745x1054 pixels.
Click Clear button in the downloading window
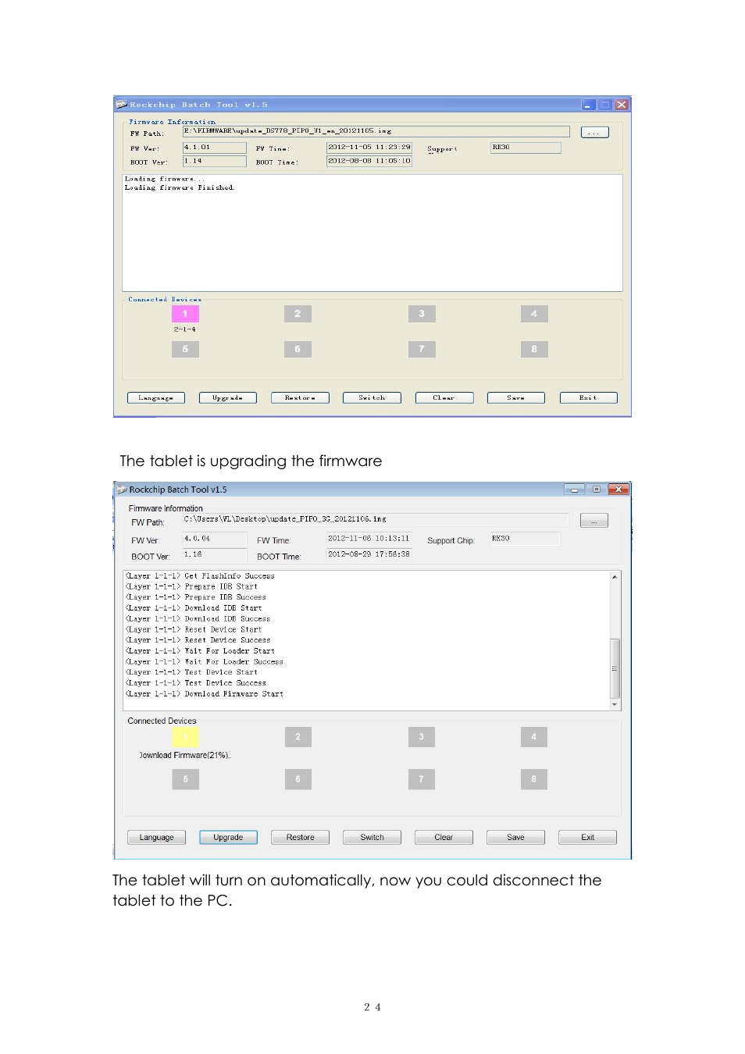click(444, 837)
